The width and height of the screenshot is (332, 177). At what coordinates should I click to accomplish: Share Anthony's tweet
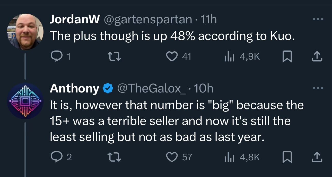(x=317, y=157)
